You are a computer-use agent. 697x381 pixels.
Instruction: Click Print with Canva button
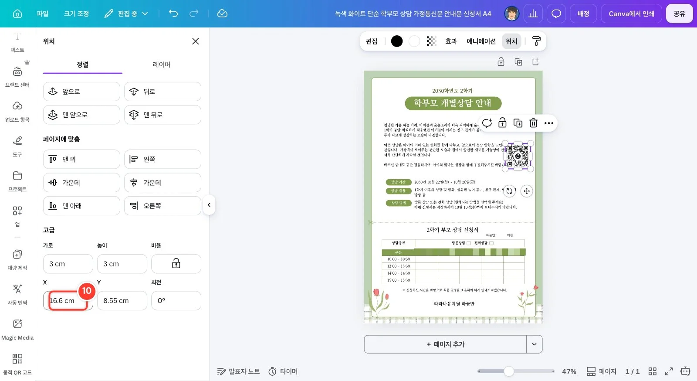click(x=632, y=14)
